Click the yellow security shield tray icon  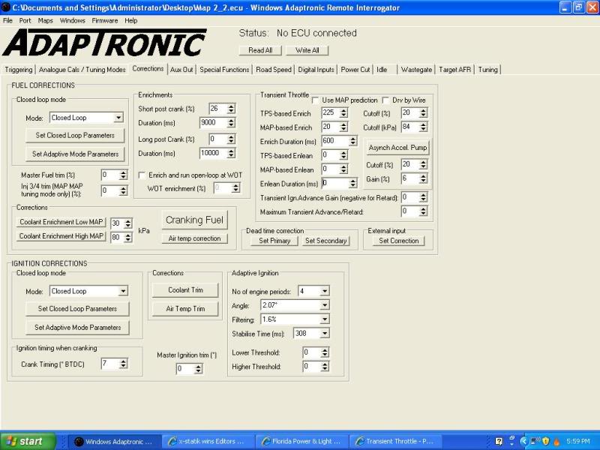[545, 441]
